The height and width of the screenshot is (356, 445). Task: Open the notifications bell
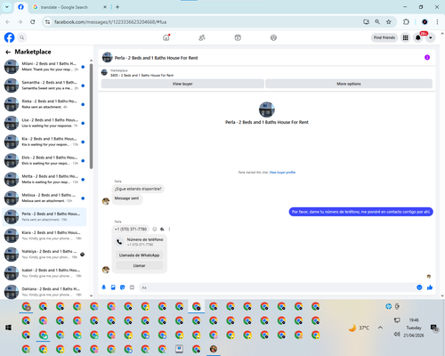click(418, 37)
